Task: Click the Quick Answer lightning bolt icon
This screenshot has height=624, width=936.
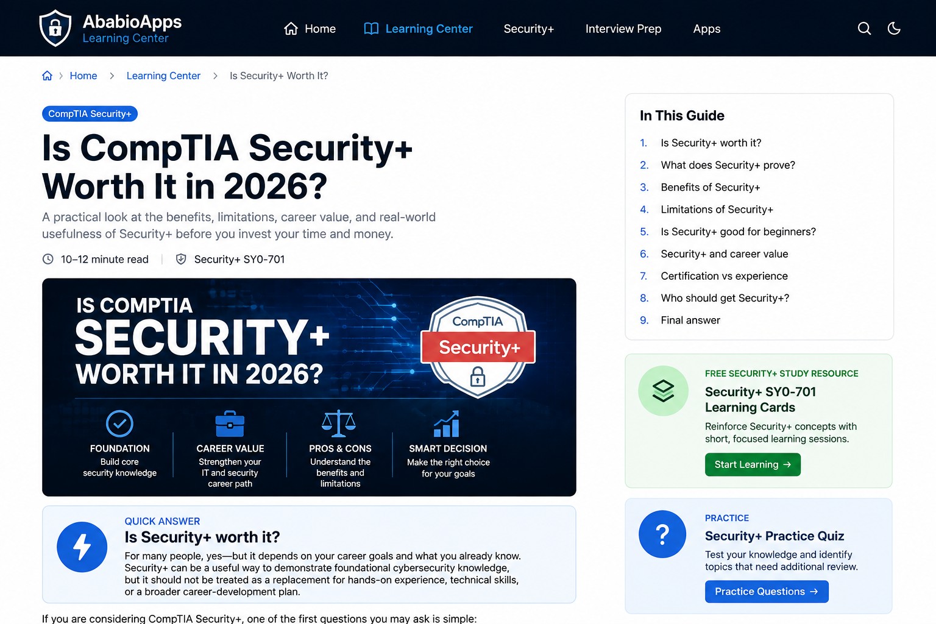Action: (82, 547)
